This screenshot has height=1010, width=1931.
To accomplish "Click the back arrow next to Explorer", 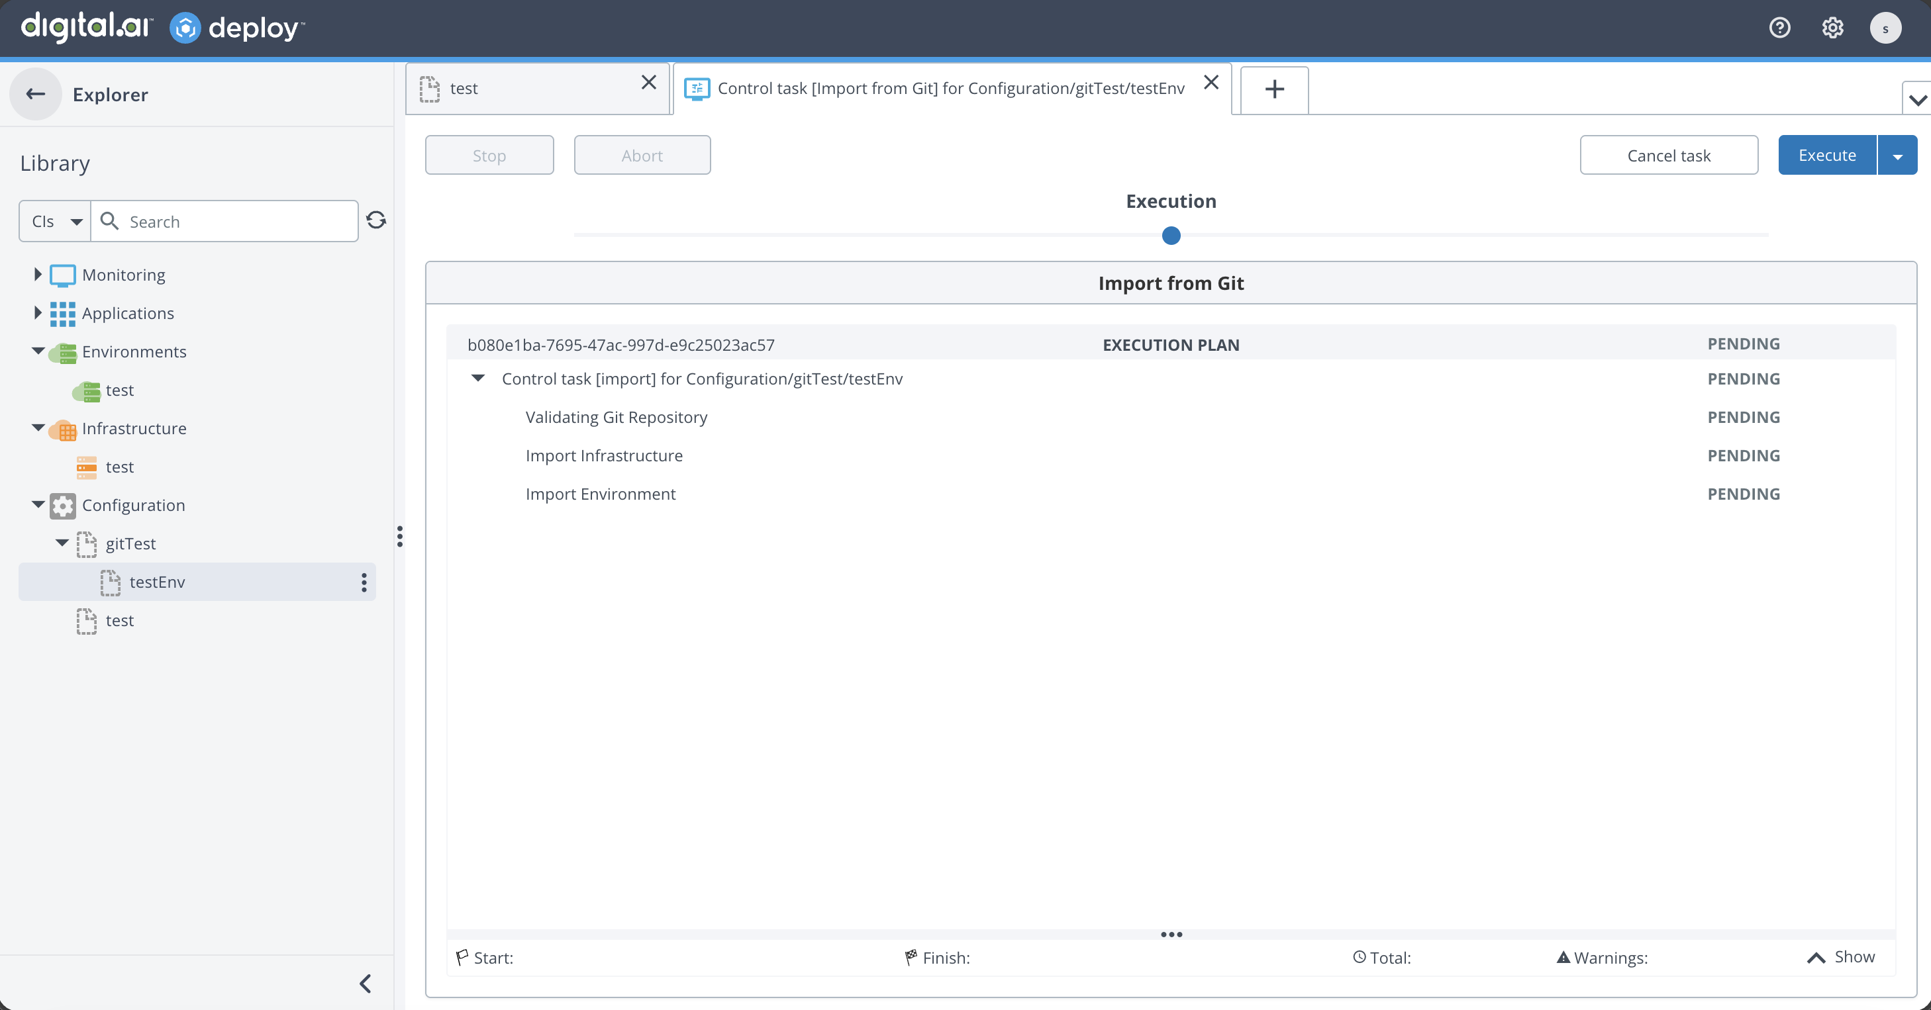I will point(34,94).
